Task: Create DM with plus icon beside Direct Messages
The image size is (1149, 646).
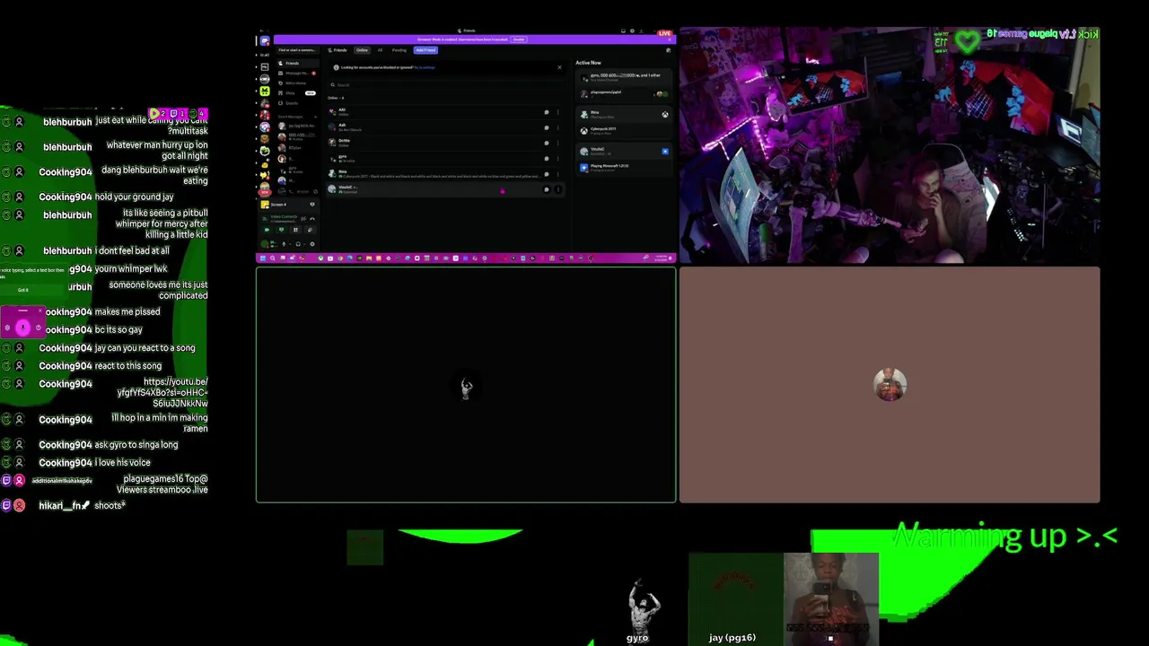Action: (316, 117)
